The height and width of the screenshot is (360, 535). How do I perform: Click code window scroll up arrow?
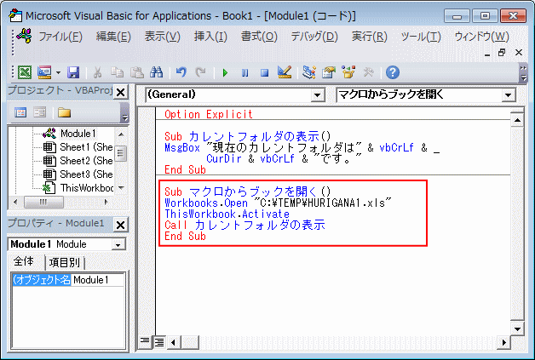517,120
